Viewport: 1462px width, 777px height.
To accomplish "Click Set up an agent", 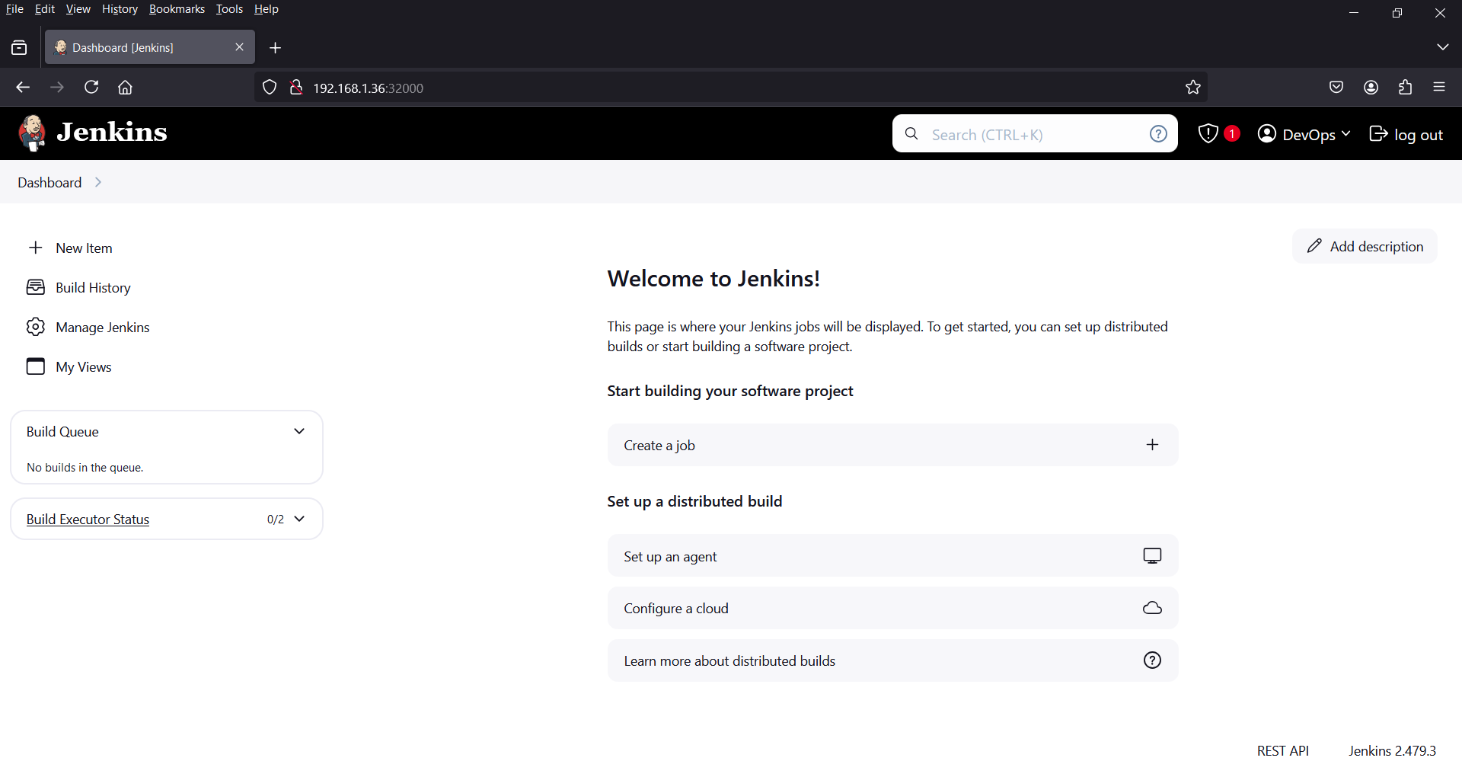I will (892, 556).
